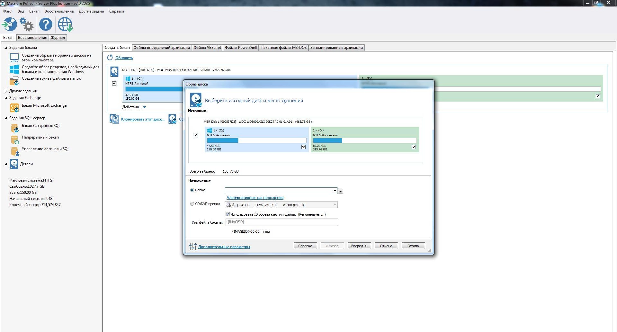Open help via question mark toolbar icon
The height and width of the screenshot is (332, 617).
tap(46, 24)
